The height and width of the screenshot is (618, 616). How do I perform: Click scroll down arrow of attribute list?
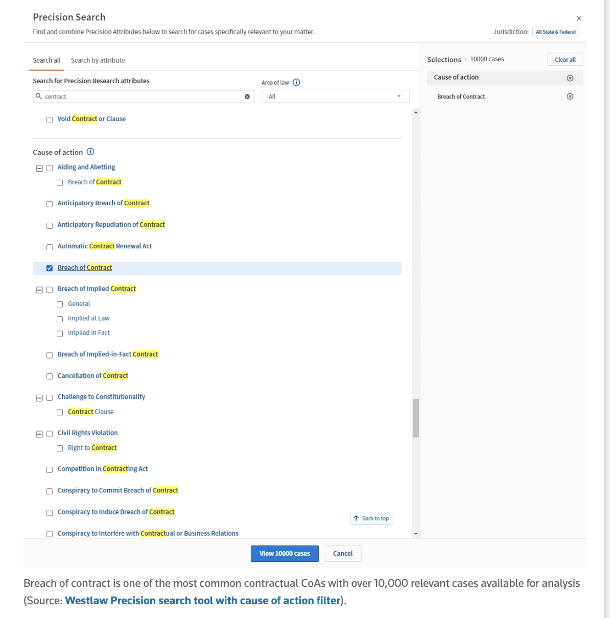click(x=416, y=534)
